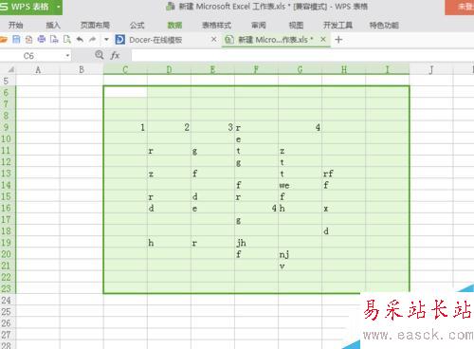Open the 插入 ribbon tab

coord(53,25)
